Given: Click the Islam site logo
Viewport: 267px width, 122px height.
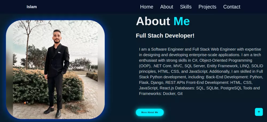Looking at the screenshot, I should [32, 7].
